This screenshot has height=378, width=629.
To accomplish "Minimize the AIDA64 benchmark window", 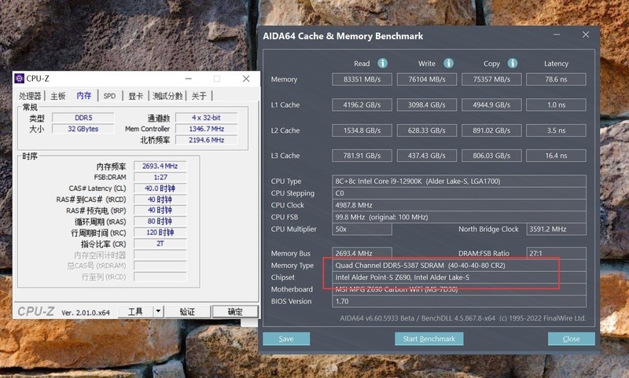I will [557, 35].
